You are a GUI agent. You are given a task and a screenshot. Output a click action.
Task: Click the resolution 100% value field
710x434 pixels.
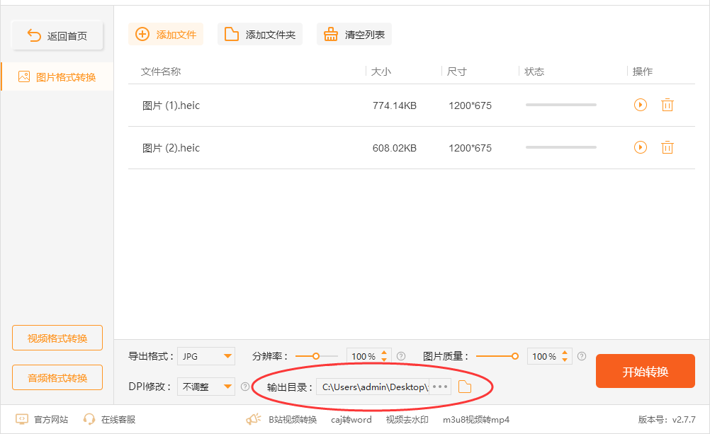(x=364, y=356)
